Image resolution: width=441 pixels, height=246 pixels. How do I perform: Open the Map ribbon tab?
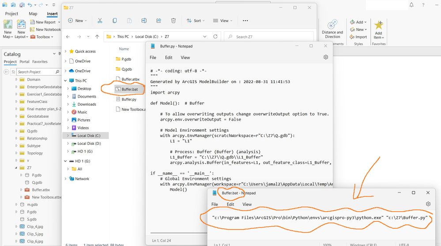coord(33,14)
